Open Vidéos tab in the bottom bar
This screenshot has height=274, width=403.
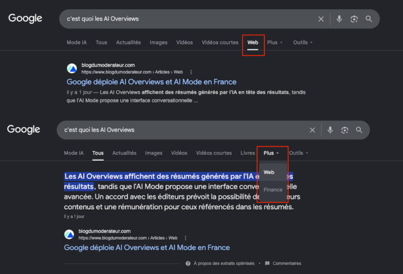(x=179, y=153)
